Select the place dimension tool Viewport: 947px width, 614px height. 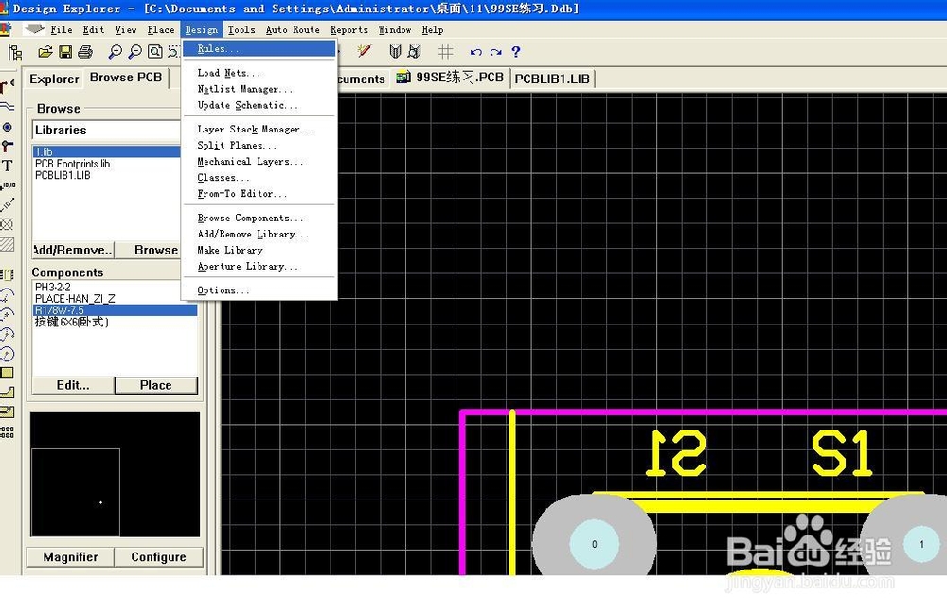point(7,205)
